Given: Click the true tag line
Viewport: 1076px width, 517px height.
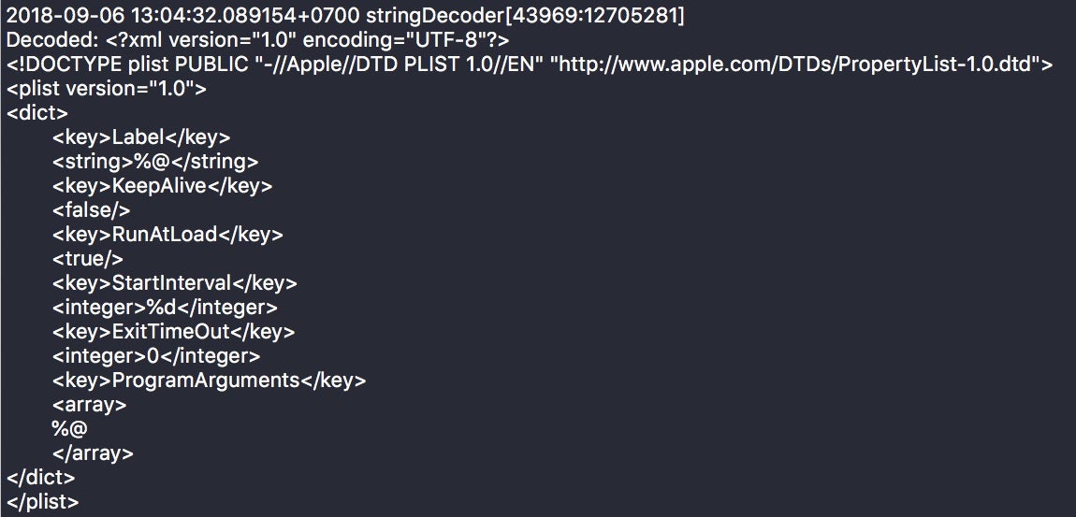Looking at the screenshot, I should tap(88, 259).
